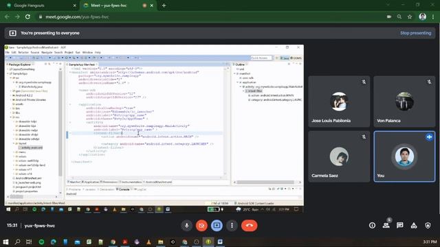Select Von Palanca's participant tile
The height and width of the screenshot is (247, 440).
coord(404,102)
